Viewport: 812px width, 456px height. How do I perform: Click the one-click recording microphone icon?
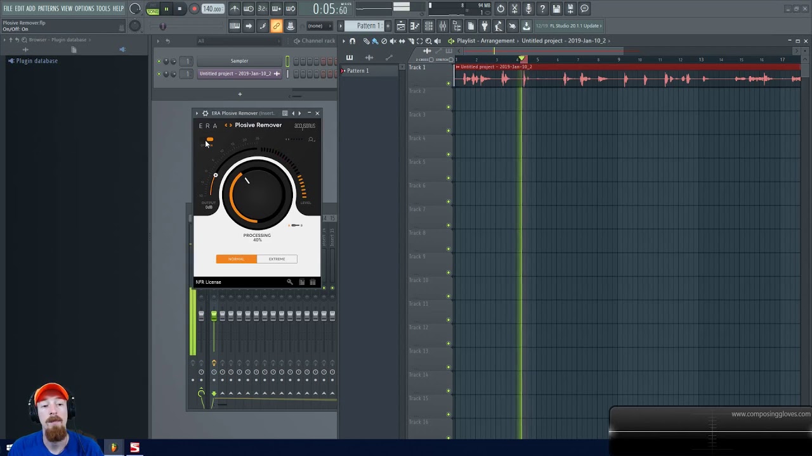[x=528, y=9]
